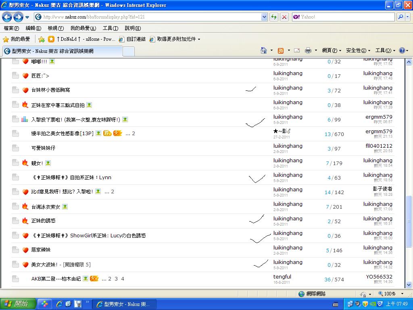Viewport: 413px width, 310px height.
Task: Click the Stop loading icon
Action: (284, 17)
